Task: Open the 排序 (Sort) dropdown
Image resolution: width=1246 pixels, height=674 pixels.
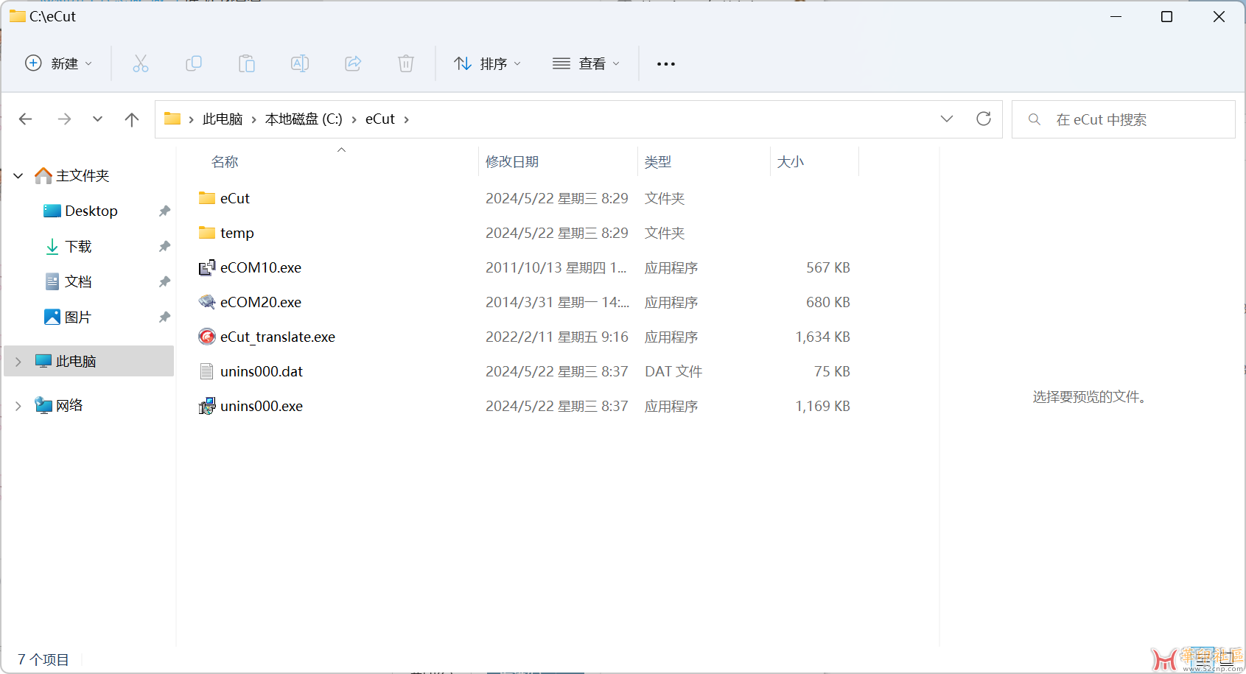Action: pos(487,64)
